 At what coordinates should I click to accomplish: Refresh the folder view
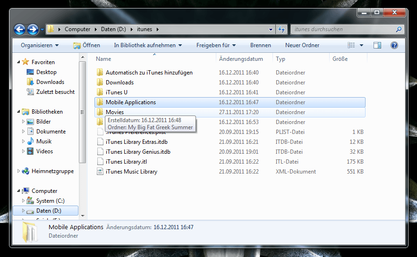click(281, 29)
